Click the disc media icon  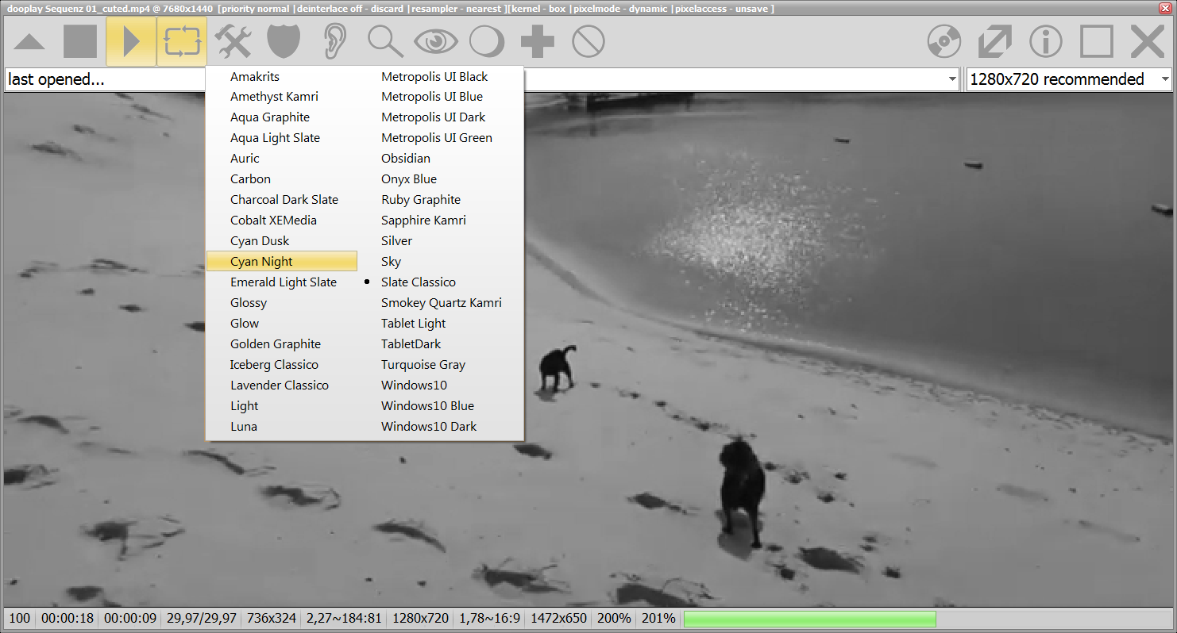tap(944, 41)
